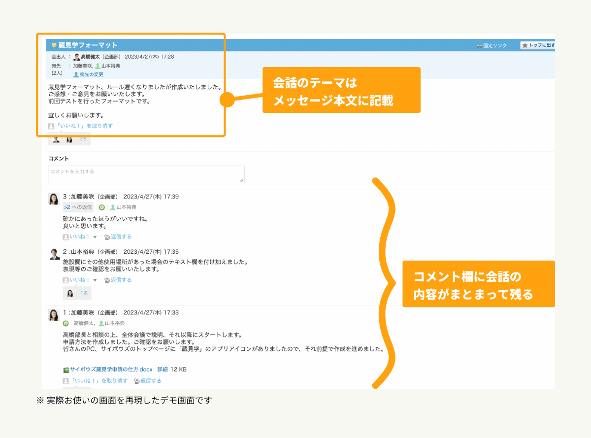This screenshot has height=438, width=591.
Task: Expand the like dropdown arrow on comment 3
Action: tap(95, 237)
